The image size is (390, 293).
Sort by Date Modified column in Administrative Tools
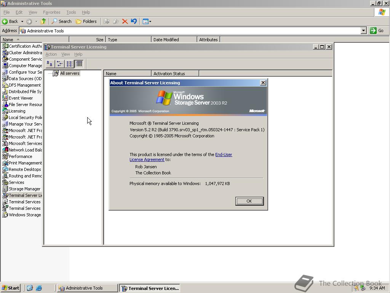174,39
